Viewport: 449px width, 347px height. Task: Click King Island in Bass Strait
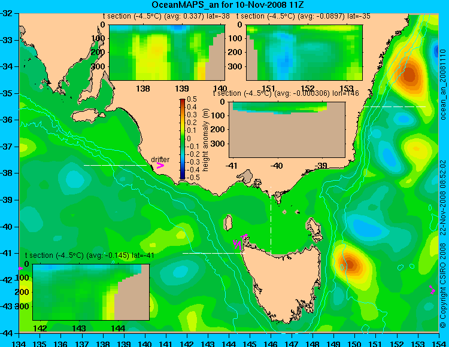(x=227, y=223)
